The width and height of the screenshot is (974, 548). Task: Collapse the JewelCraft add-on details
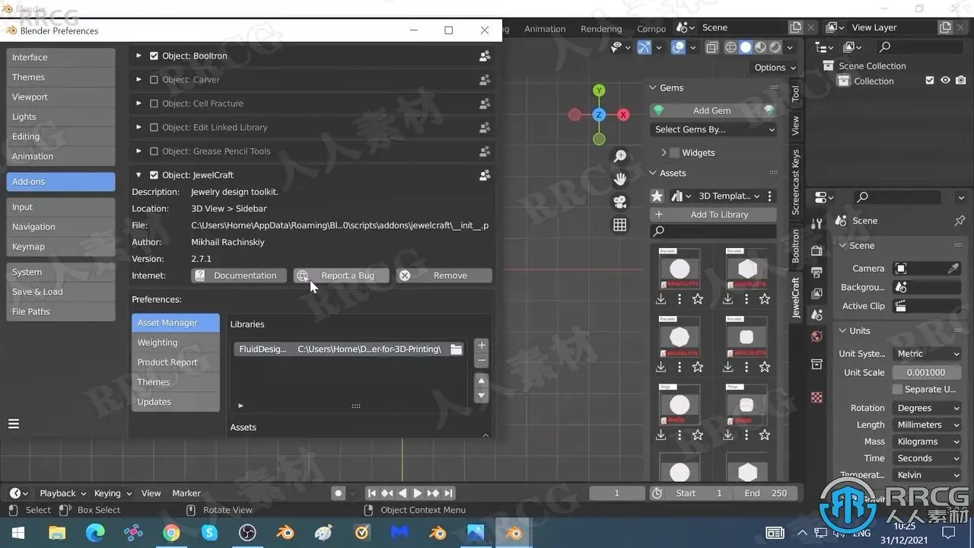click(138, 175)
